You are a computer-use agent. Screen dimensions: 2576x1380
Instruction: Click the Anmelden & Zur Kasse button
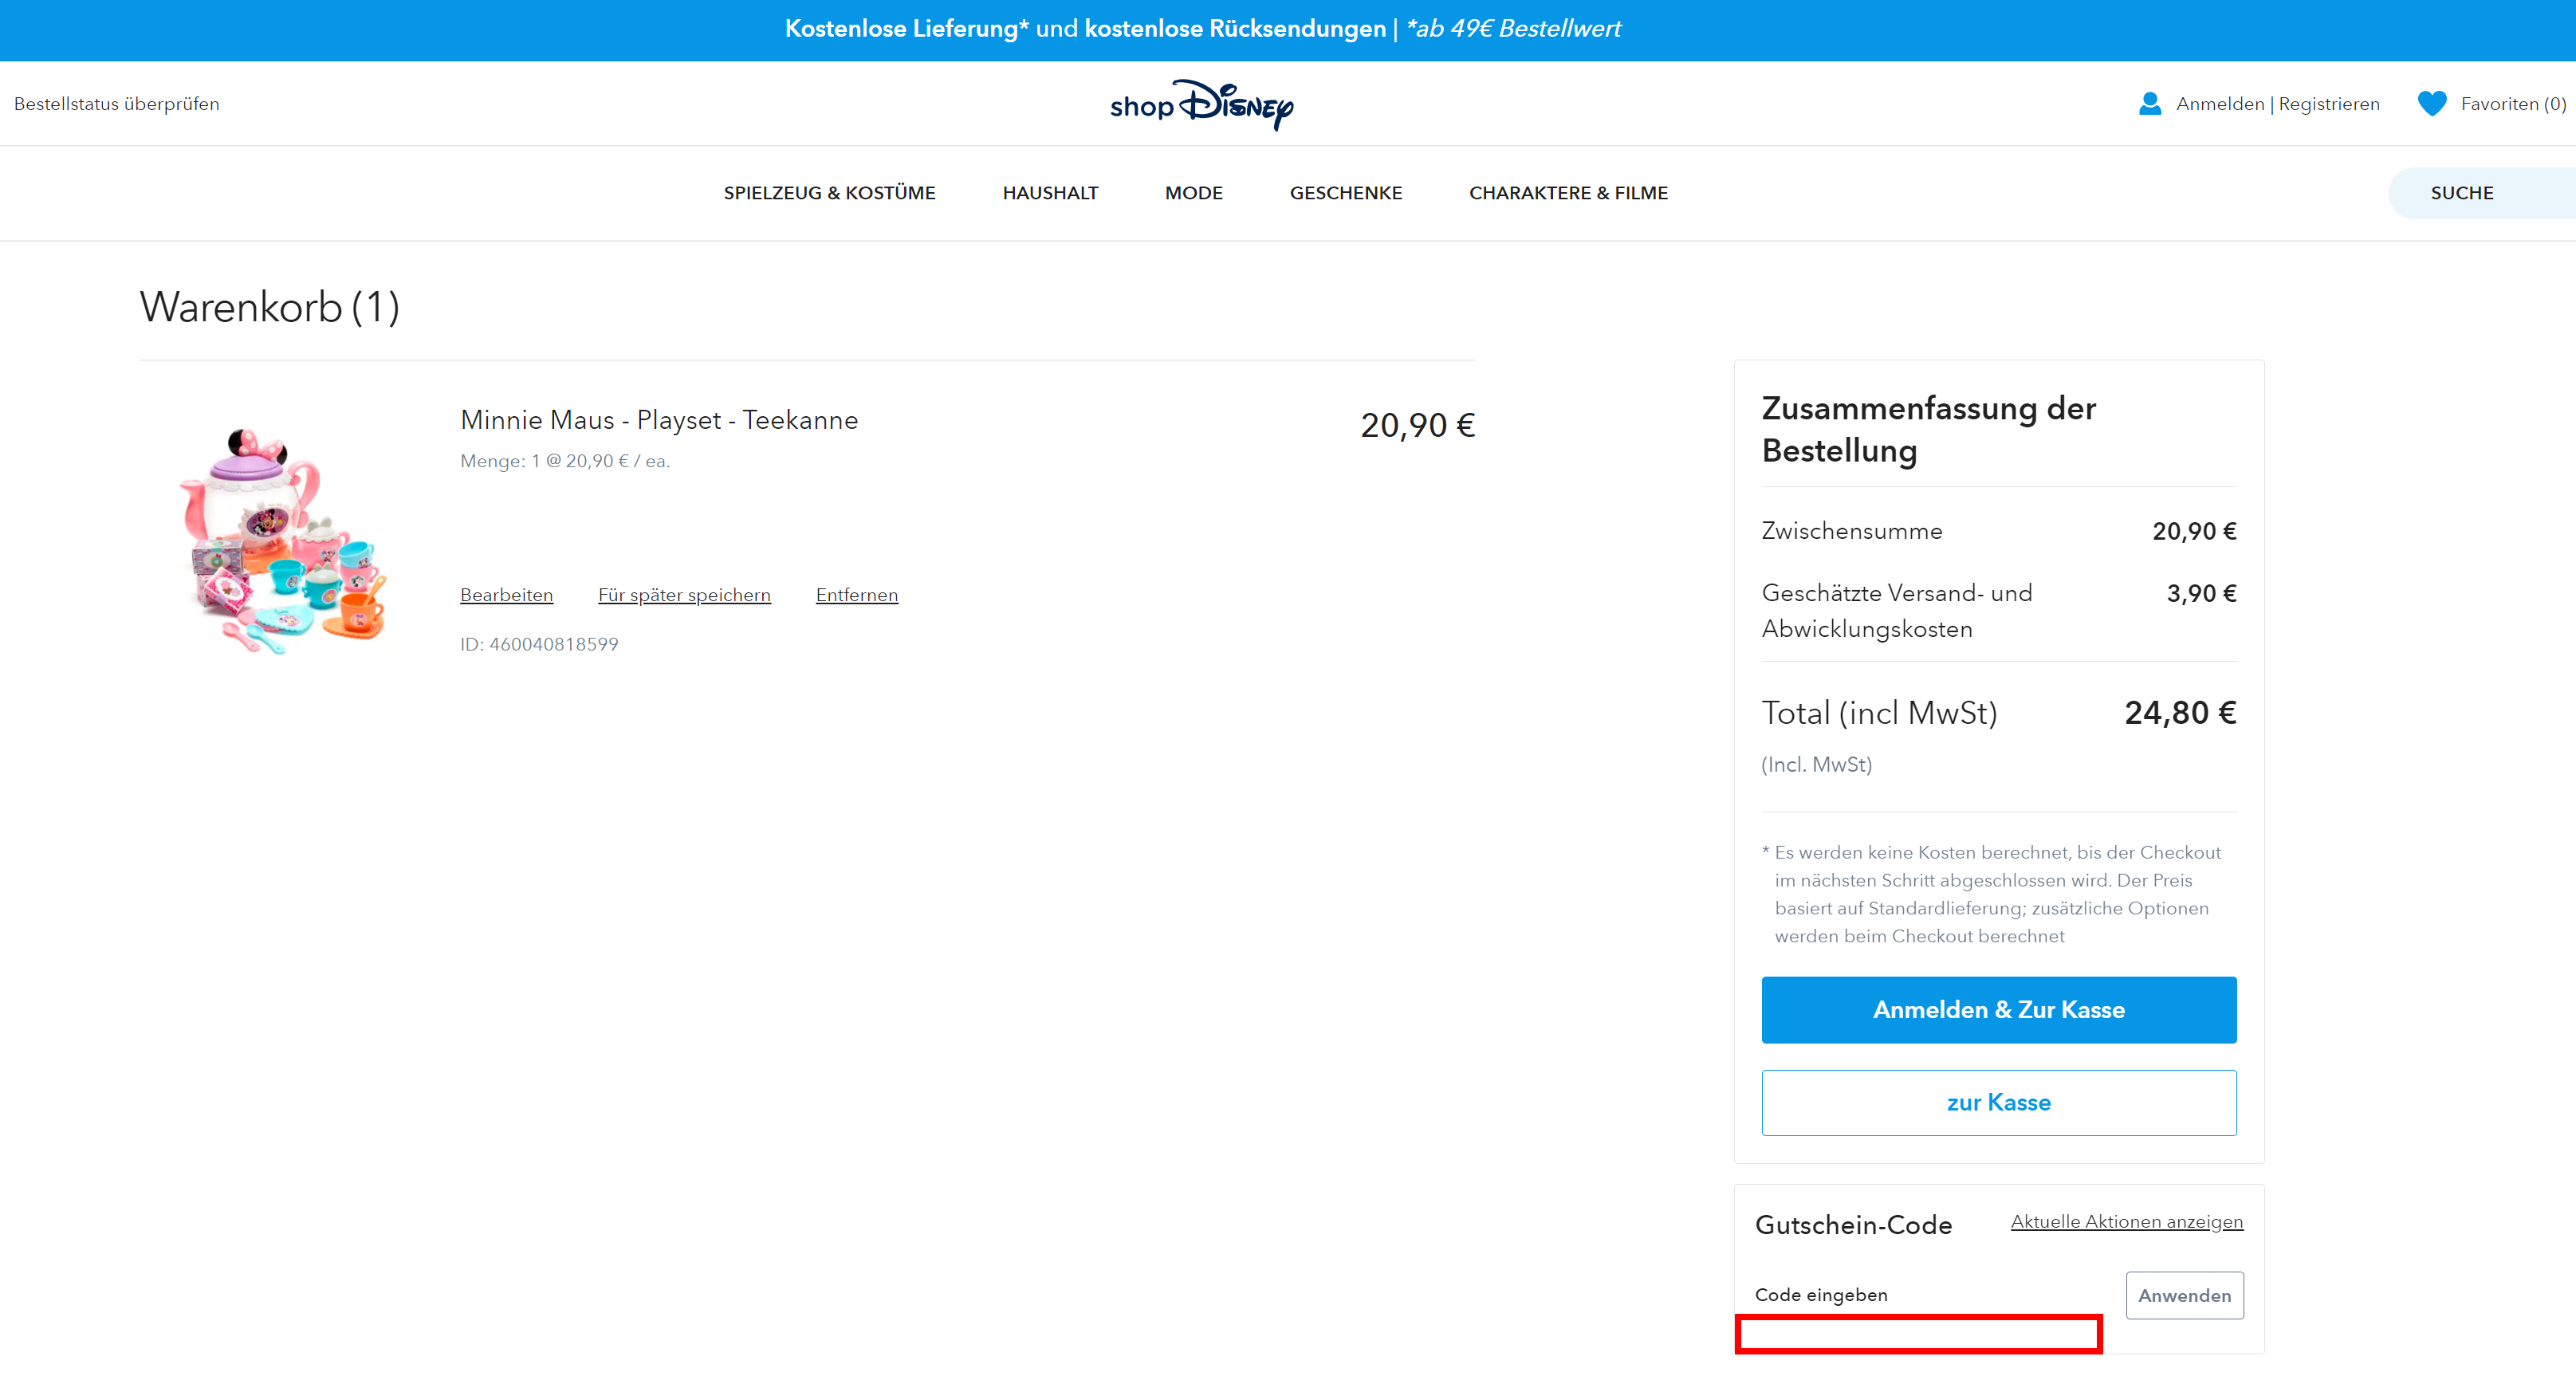(x=1998, y=1010)
